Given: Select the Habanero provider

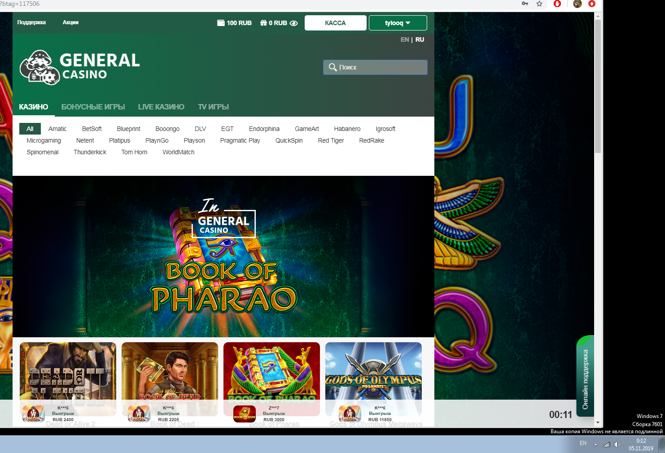Looking at the screenshot, I should tap(347, 129).
